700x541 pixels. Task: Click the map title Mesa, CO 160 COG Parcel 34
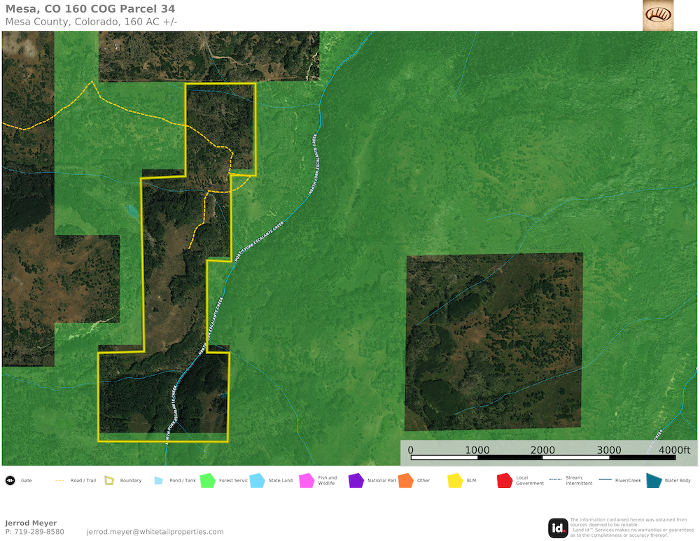pos(90,9)
